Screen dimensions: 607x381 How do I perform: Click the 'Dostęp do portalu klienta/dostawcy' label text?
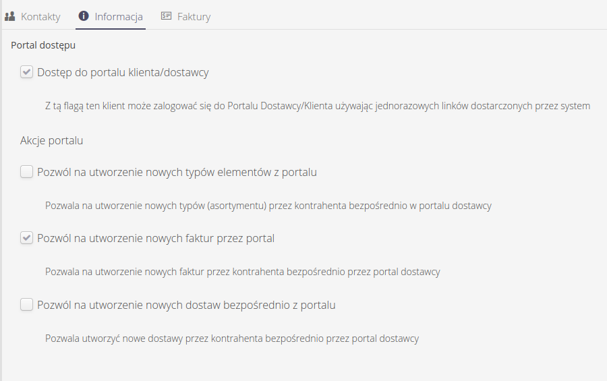click(123, 72)
